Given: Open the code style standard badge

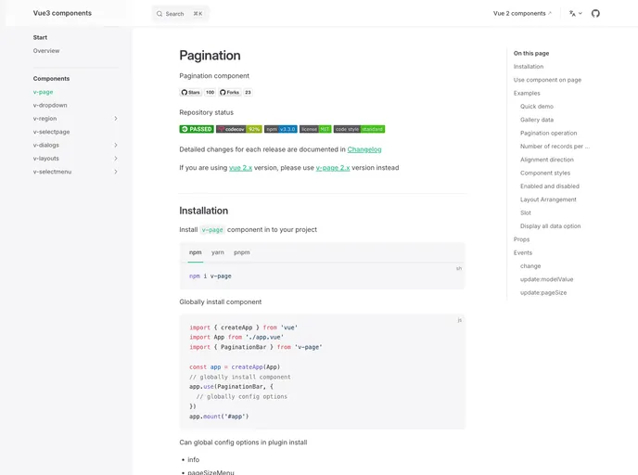Looking at the screenshot, I should pyautogui.click(x=359, y=129).
